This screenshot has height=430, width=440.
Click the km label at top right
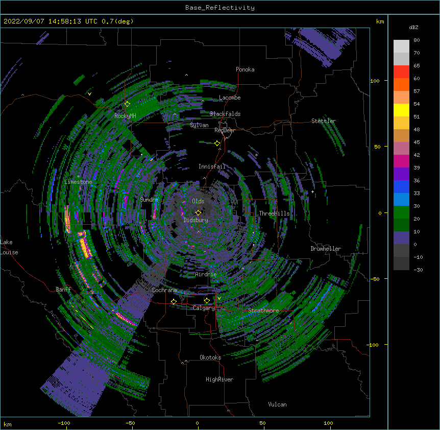point(380,21)
